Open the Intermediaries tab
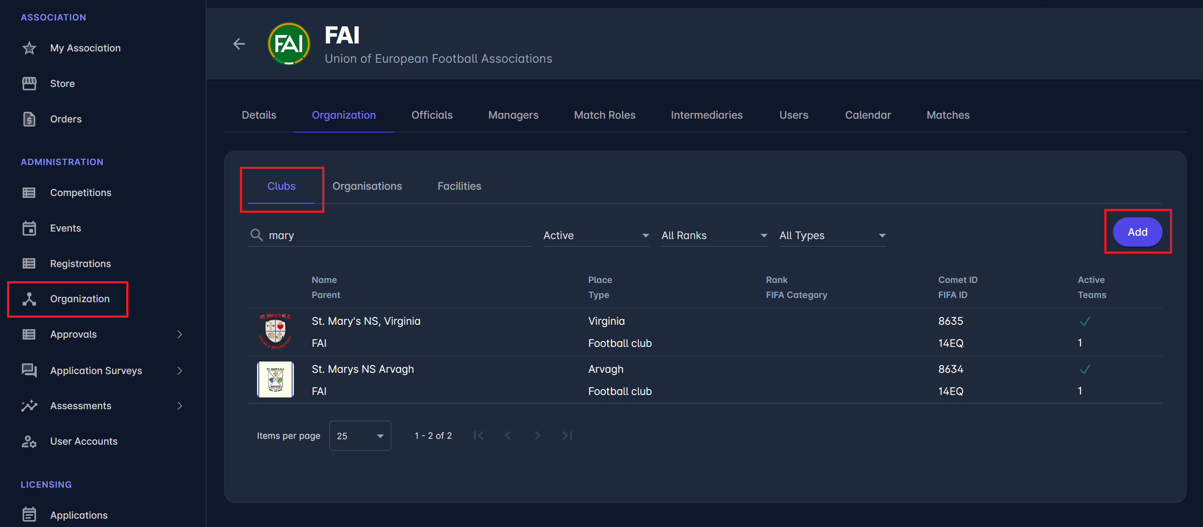The image size is (1203, 527). [706, 115]
